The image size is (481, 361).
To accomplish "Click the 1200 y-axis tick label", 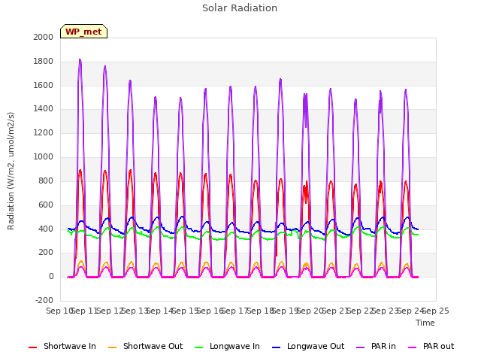I will 44,133.
